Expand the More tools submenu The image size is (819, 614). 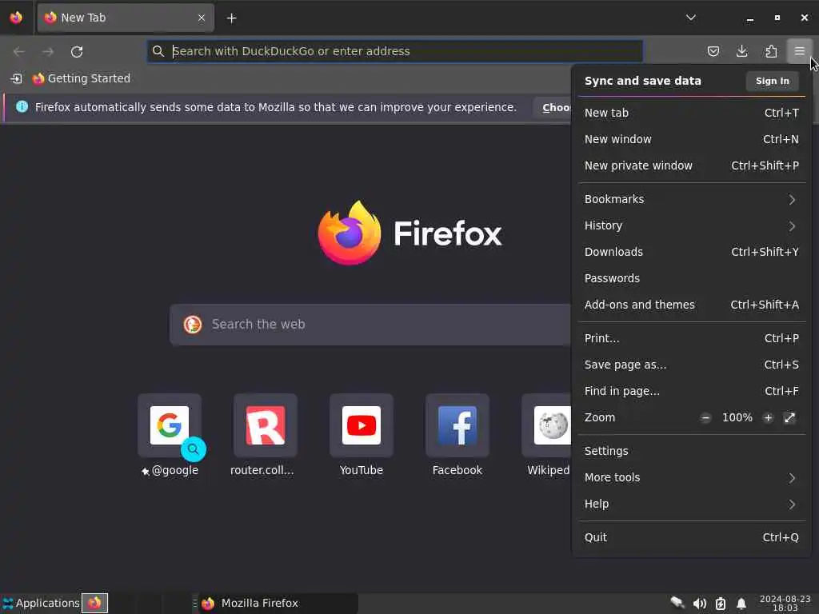click(692, 478)
